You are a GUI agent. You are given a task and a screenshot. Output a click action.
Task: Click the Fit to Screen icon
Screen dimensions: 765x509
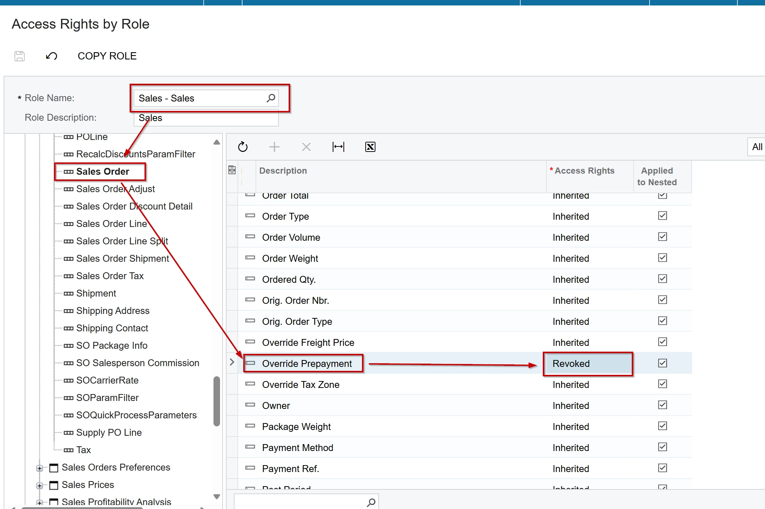(338, 147)
